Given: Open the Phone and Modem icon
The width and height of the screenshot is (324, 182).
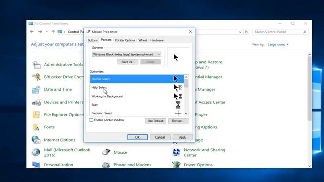Looking at the screenshot, I should 106,165.
